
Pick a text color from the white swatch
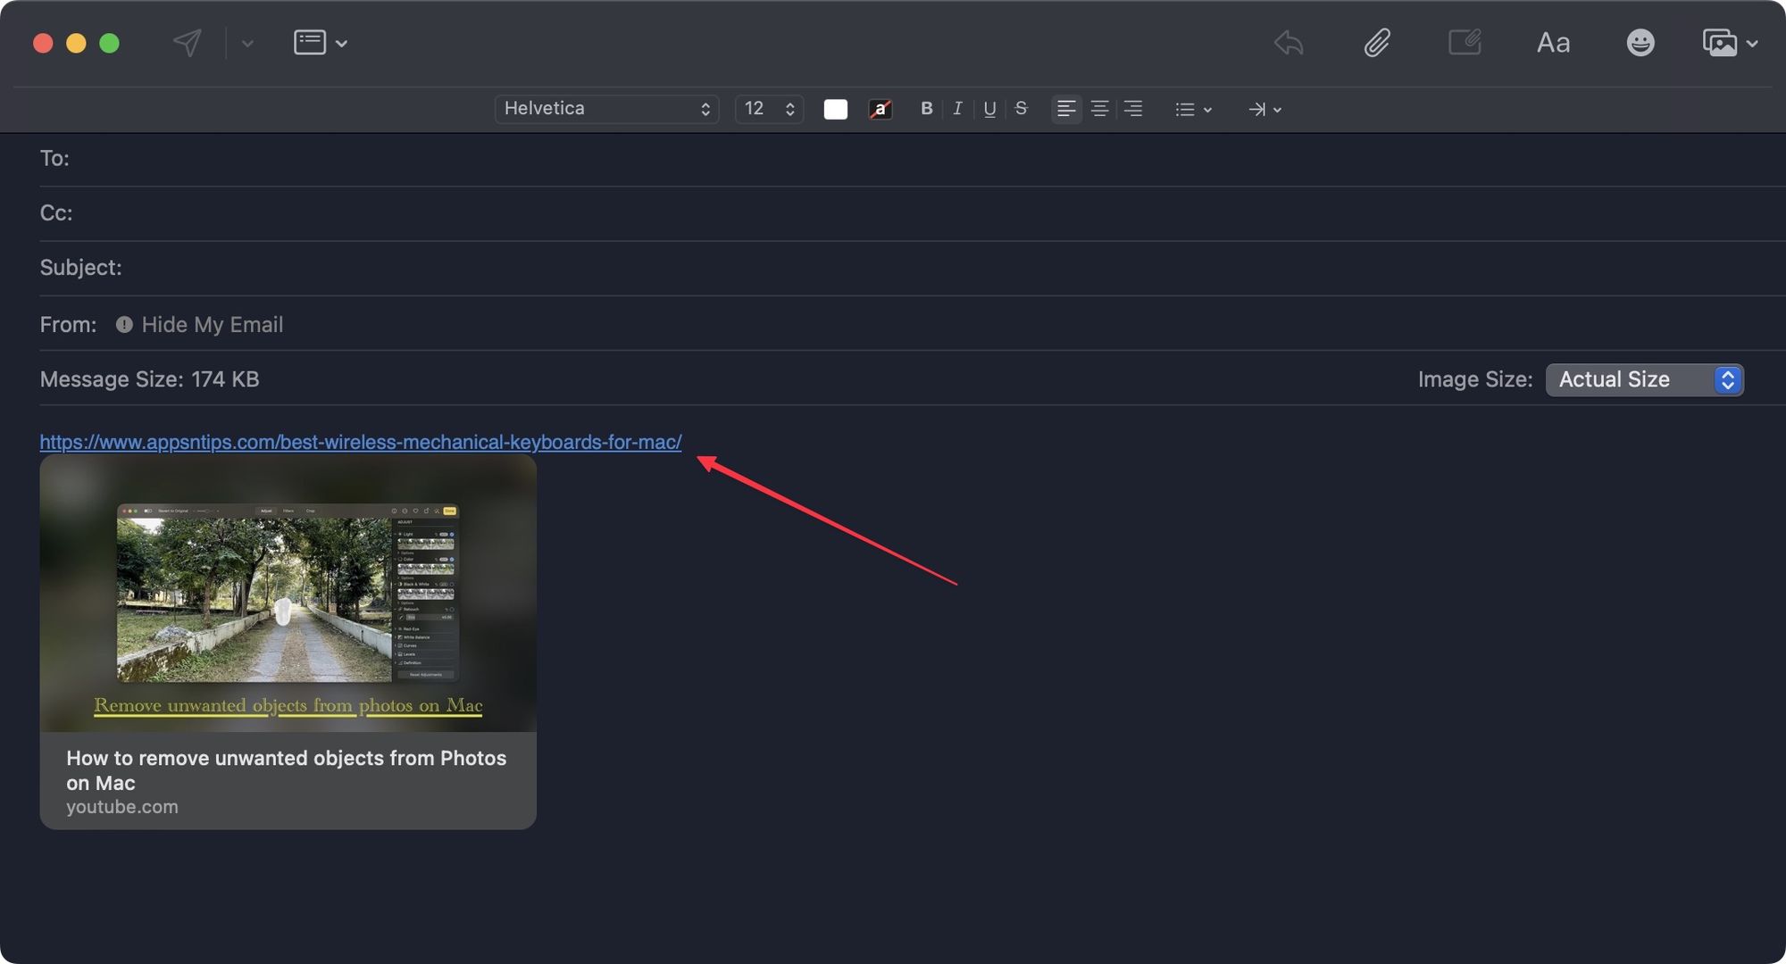tap(836, 109)
